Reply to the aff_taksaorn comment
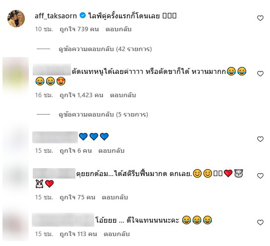Screen dimensions: 270x246 click(x=119, y=29)
